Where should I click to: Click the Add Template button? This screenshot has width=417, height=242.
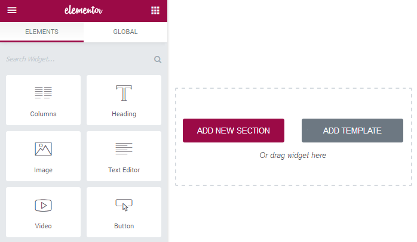[352, 131]
